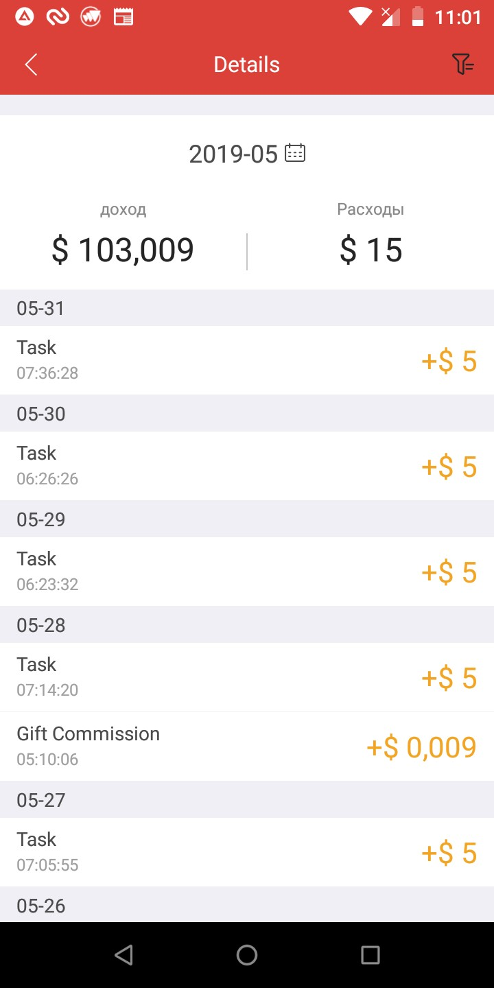
Task: Tap the Расходы total of $ 15
Action: (370, 250)
